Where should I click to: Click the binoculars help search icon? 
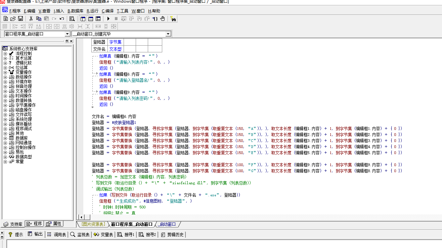pos(173,19)
